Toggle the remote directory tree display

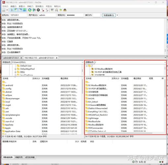pyautogui.click(x=20, y=10)
